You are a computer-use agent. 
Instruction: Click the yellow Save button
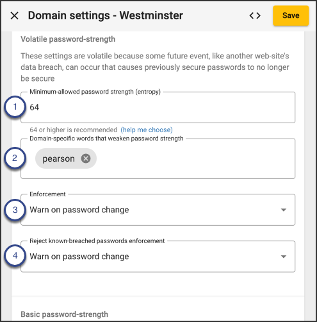click(291, 15)
